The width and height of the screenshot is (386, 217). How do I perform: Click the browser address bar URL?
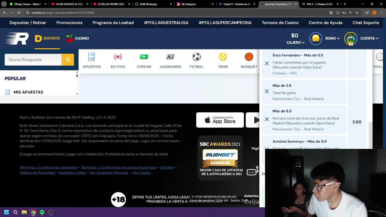coord(62,13)
